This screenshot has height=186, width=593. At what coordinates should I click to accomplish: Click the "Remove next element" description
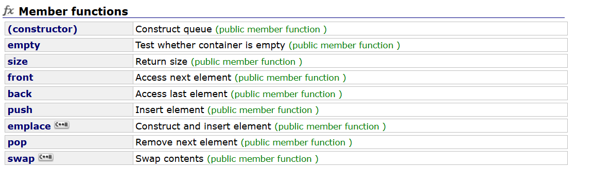pyautogui.click(x=186, y=143)
